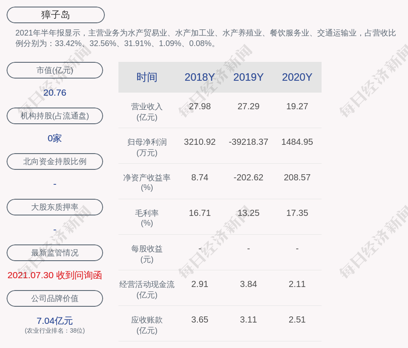Click the 7.04亿元 brand value figure
Image resolution: width=408 pixels, height=348 pixels.
(x=55, y=321)
